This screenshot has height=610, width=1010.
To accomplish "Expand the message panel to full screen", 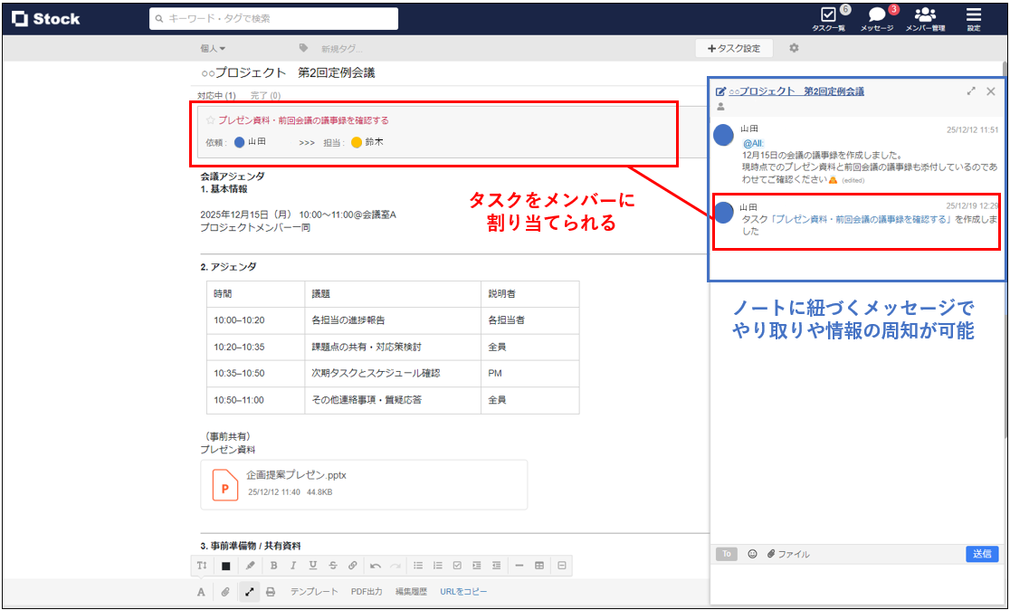I will (x=971, y=91).
